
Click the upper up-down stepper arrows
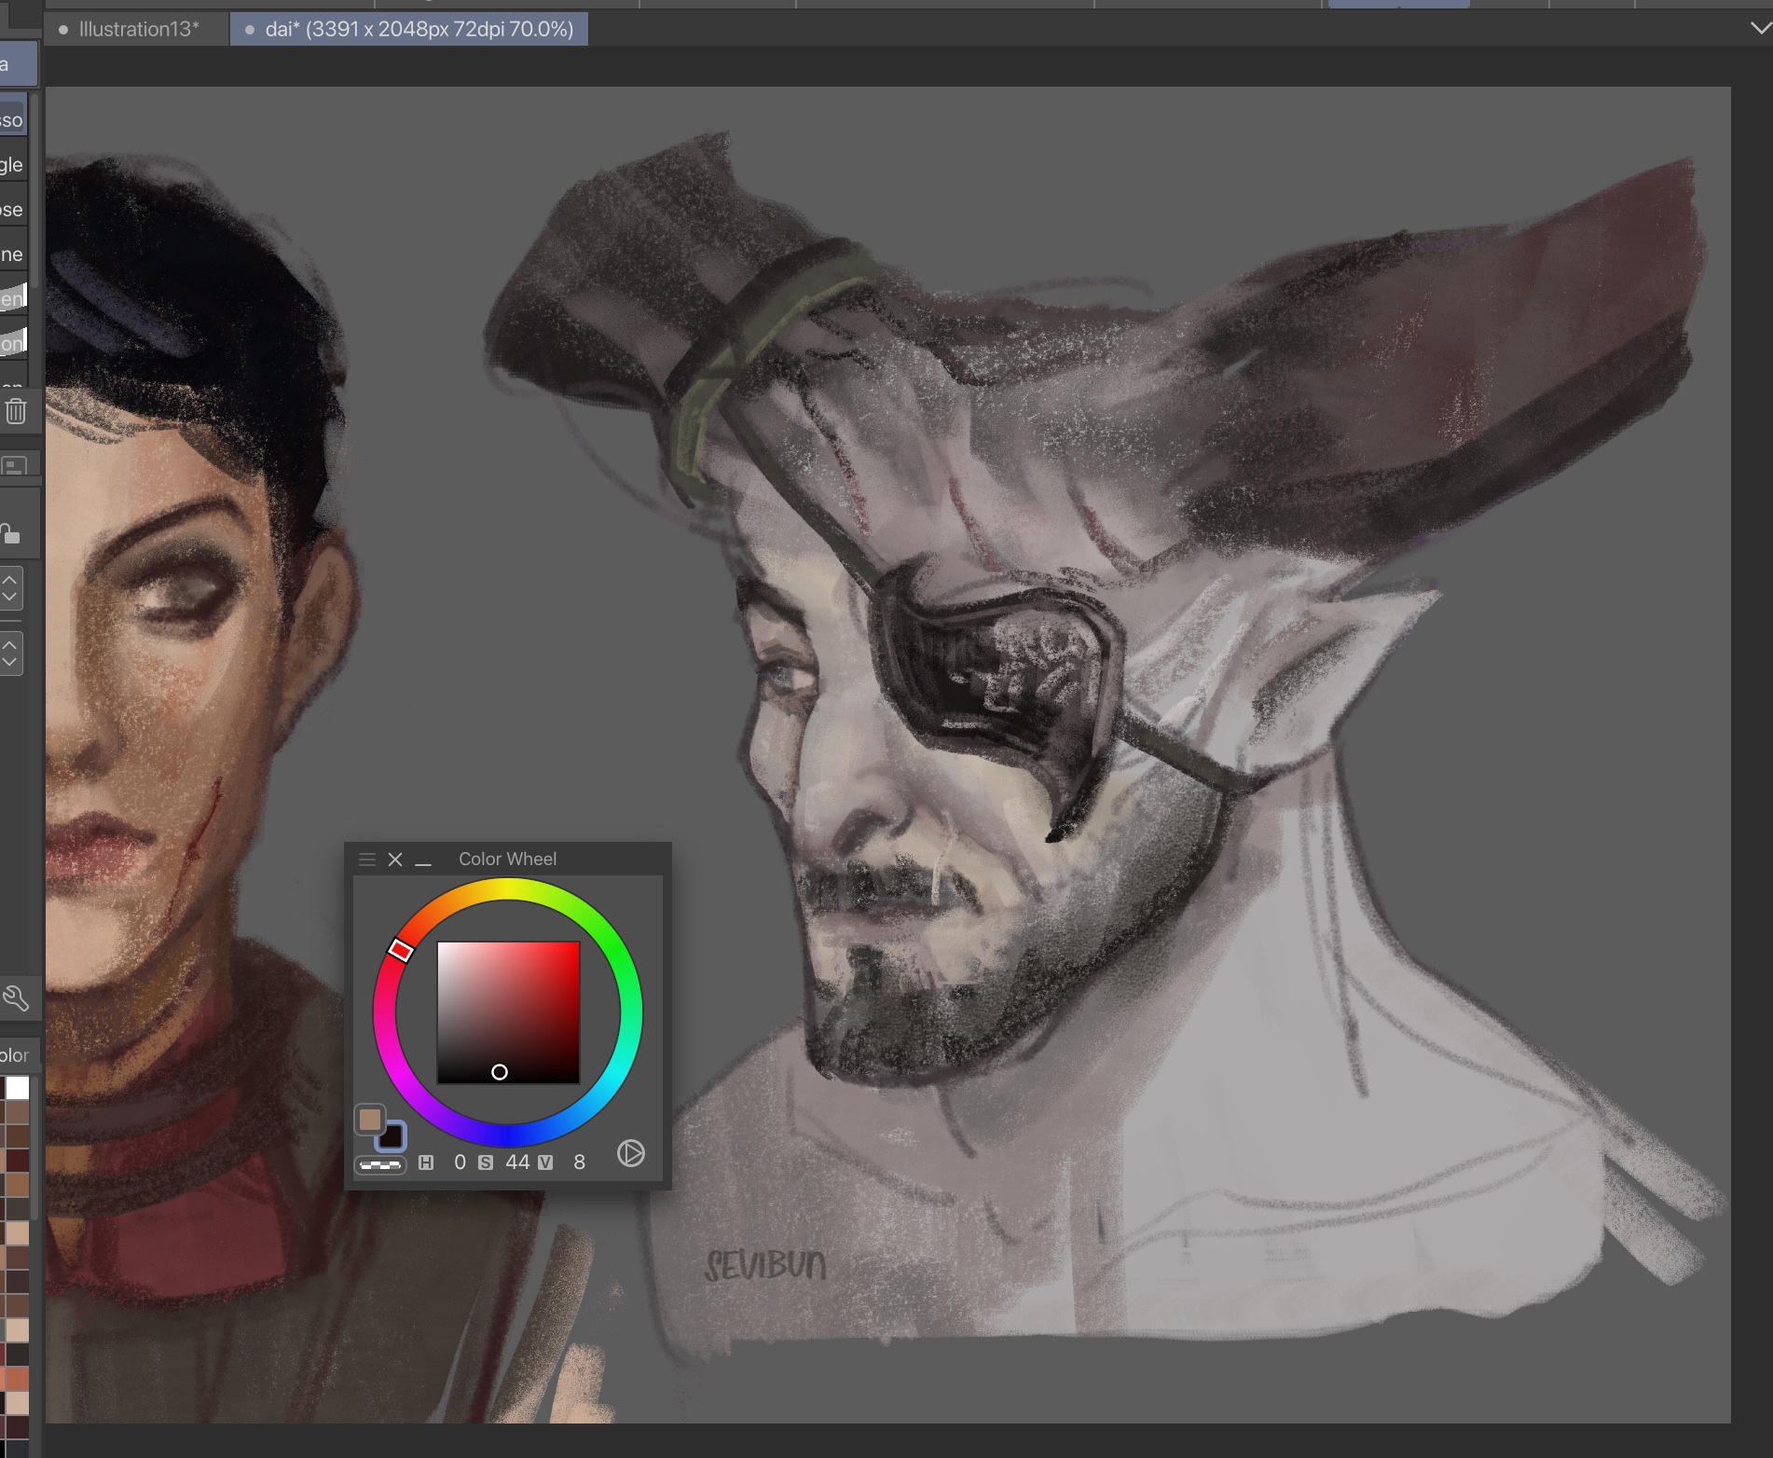[x=10, y=589]
